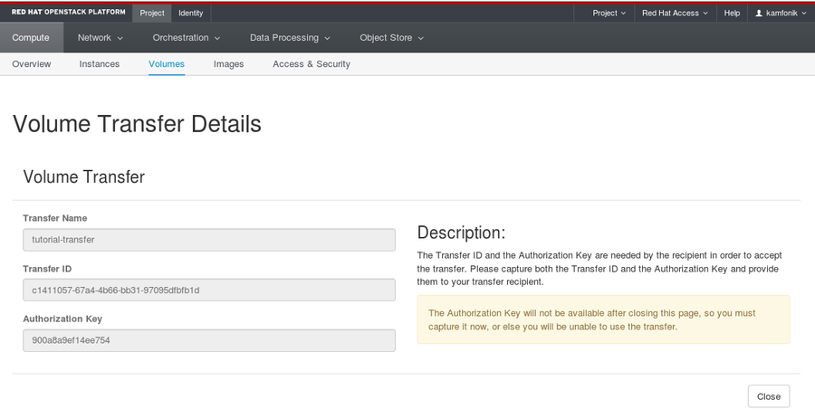The height and width of the screenshot is (419, 815).
Task: Select the Project tab in top bar
Action: point(152,13)
